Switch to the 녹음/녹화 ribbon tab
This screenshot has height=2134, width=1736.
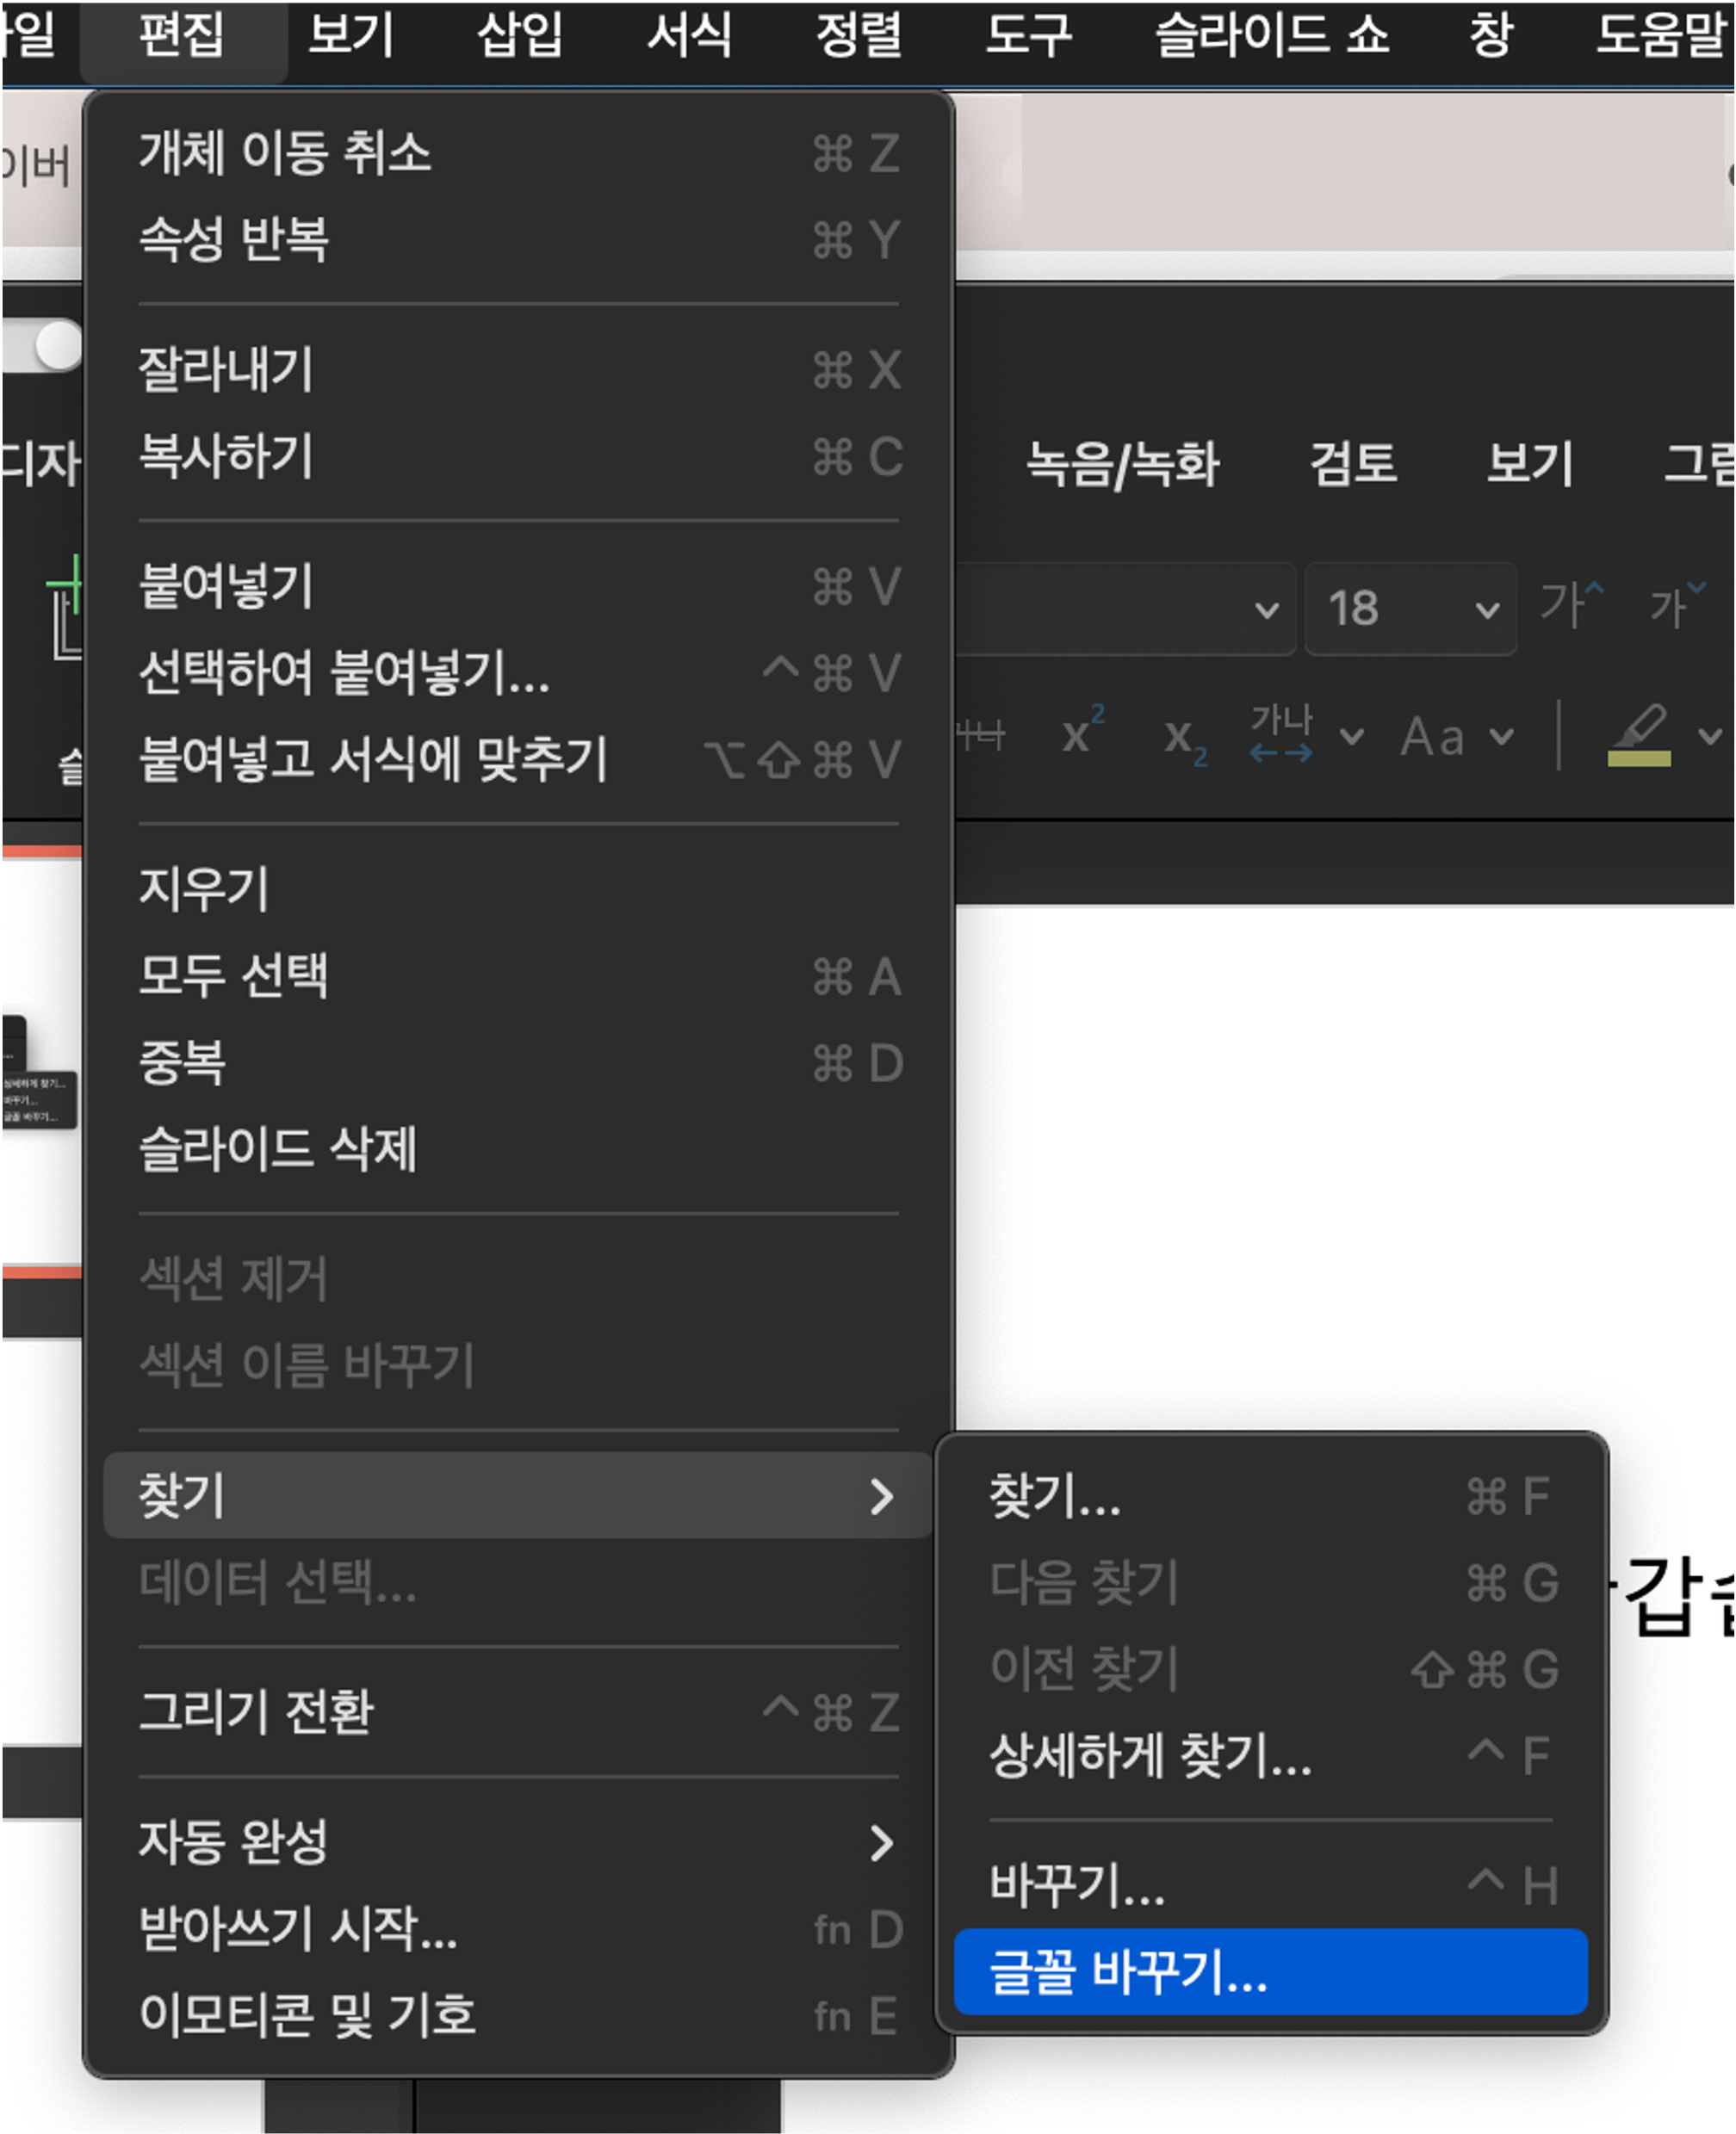coord(1122,464)
